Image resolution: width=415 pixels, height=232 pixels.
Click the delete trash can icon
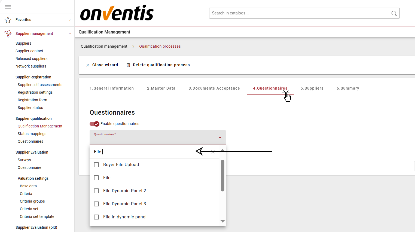coord(128,65)
